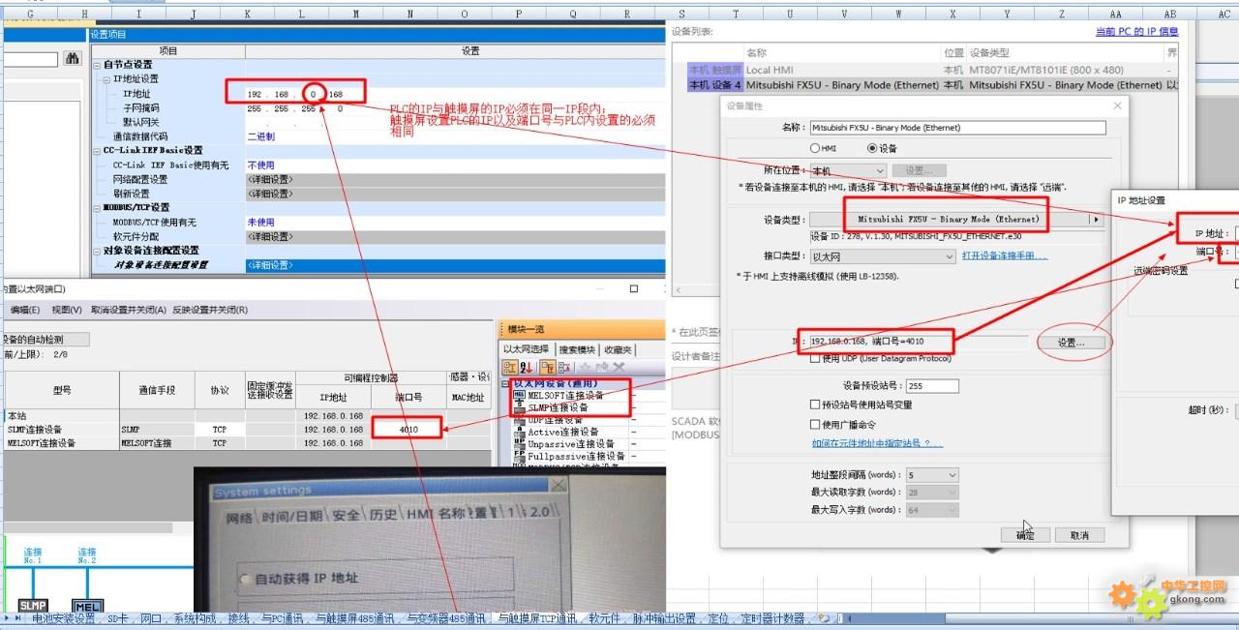1239x630 pixels.
Task: Click 确定 in the device properties dialog
Action: [x=1025, y=535]
